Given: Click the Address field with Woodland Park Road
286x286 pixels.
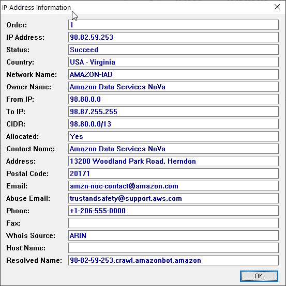Looking at the screenshot, I should tap(173, 161).
